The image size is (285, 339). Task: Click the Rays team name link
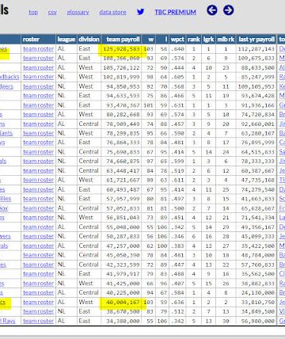pyautogui.click(x=7, y=321)
